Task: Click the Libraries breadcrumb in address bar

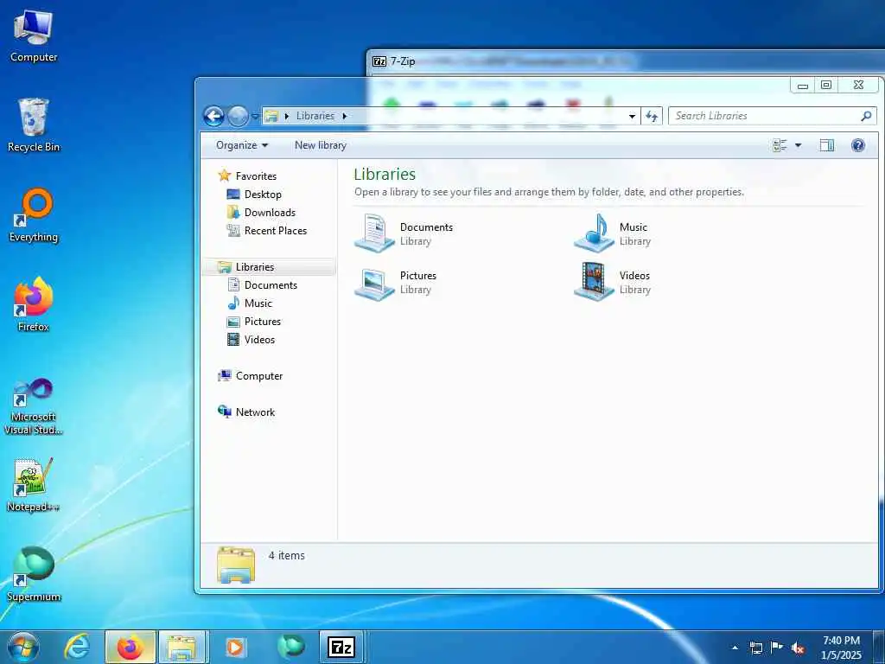Action: point(315,116)
